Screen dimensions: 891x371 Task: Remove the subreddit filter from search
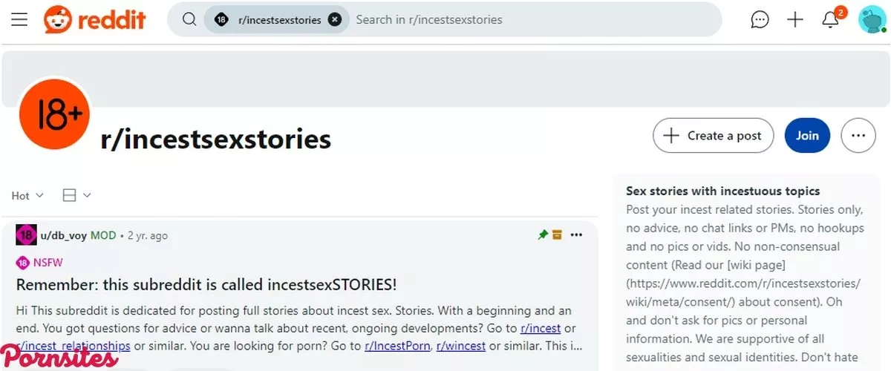tap(335, 20)
